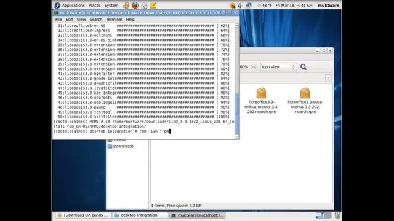Open the Places menu in top panel
The height and width of the screenshot is (221, 394).
pos(94,6)
